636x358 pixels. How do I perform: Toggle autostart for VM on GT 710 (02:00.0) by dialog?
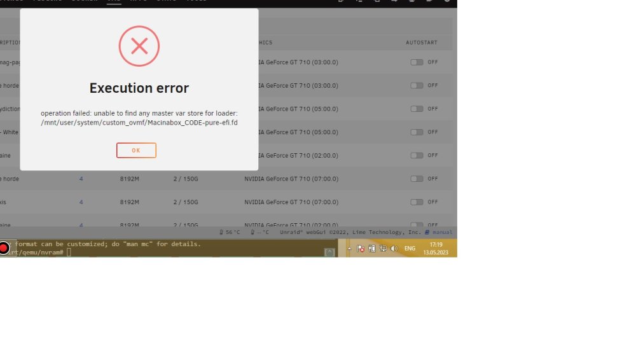coord(417,155)
